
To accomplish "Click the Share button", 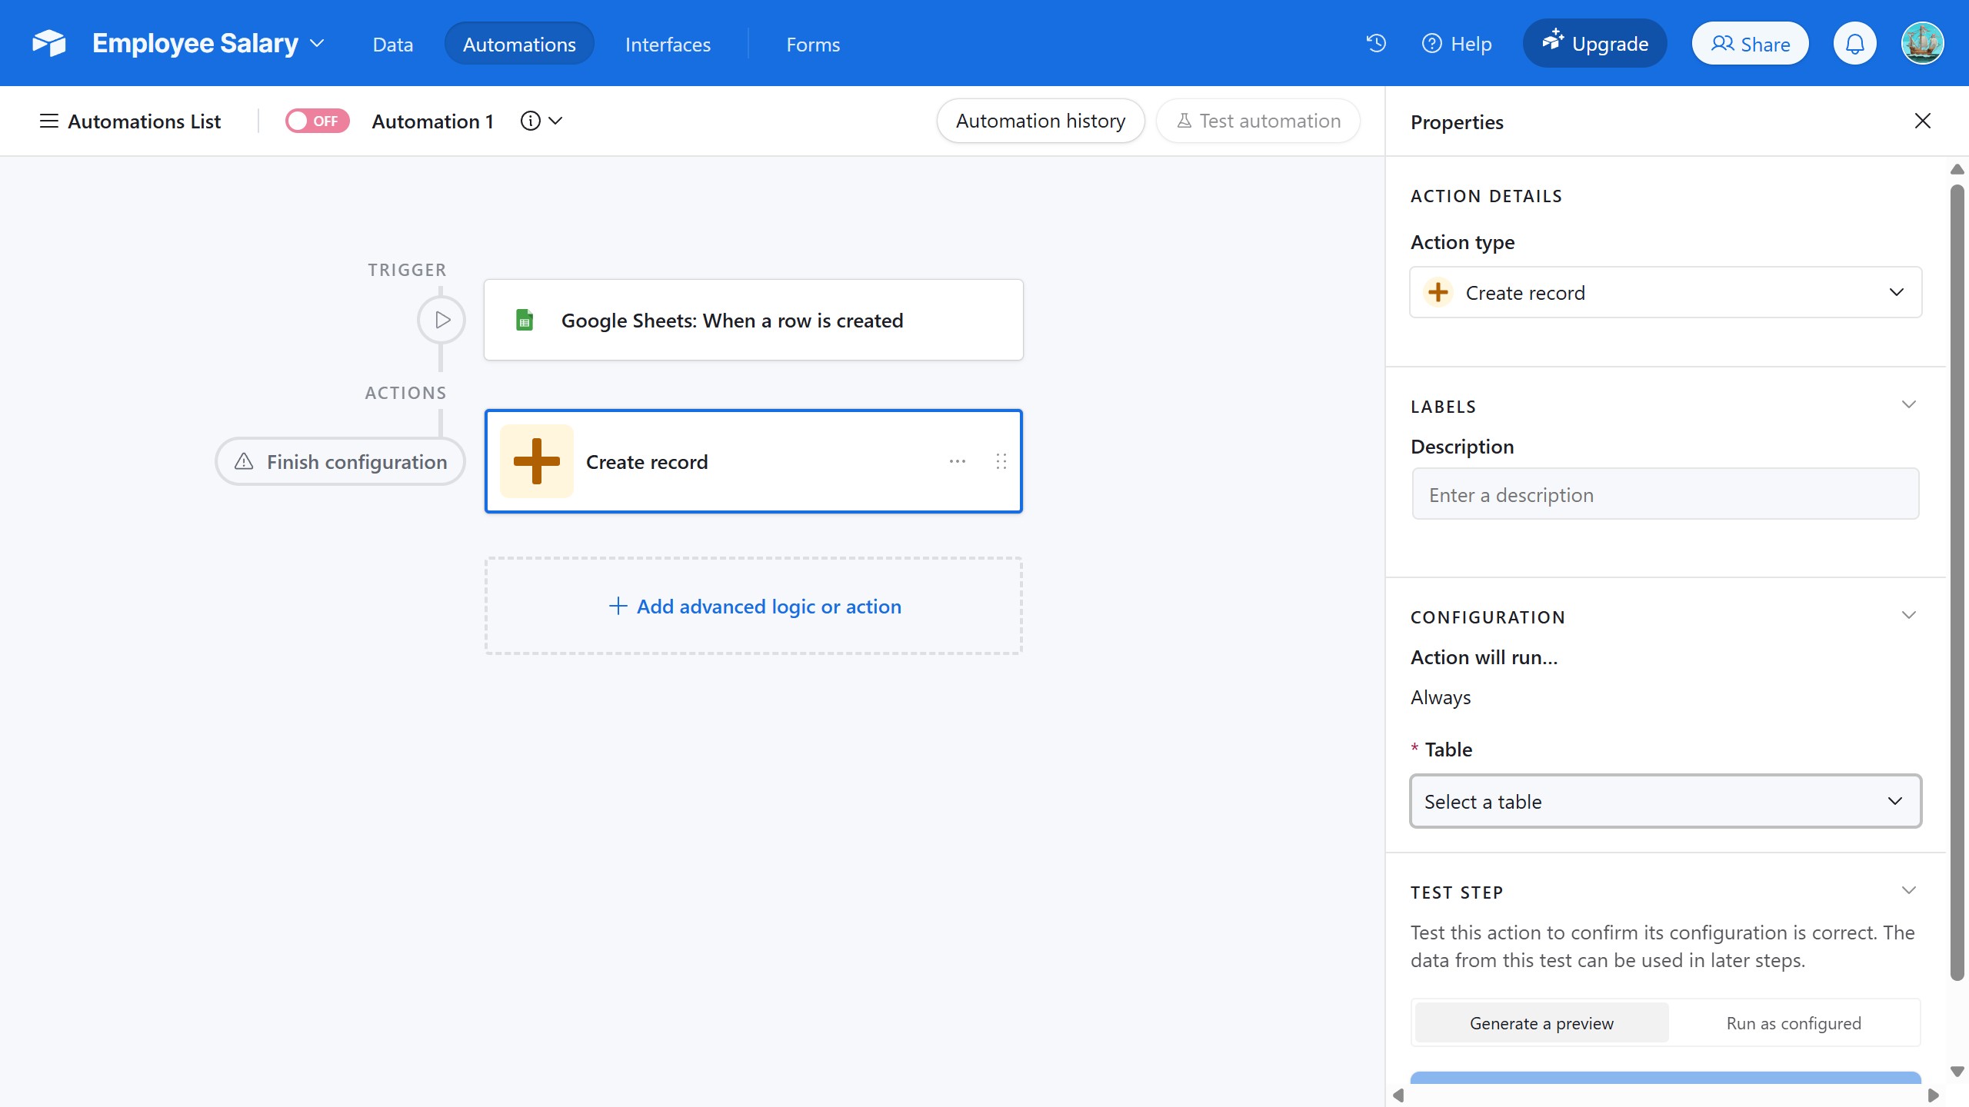I will click(1751, 44).
